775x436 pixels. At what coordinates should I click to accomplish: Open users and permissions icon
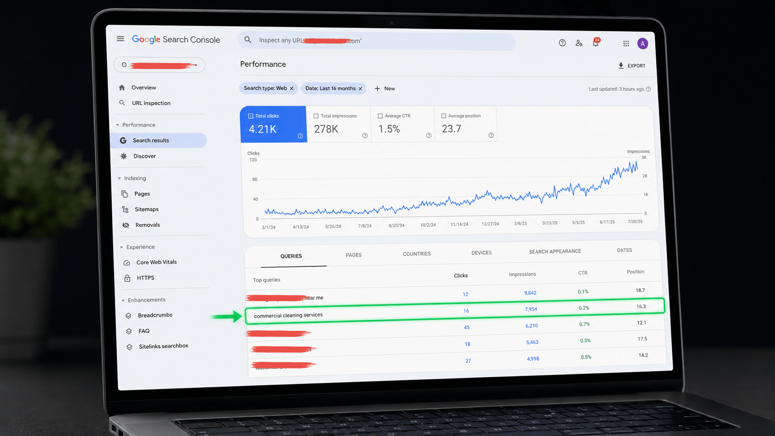pos(579,43)
